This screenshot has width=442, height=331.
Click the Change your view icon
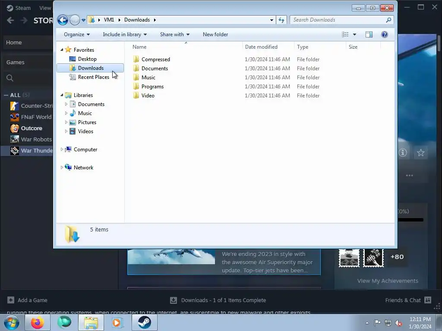pyautogui.click(x=345, y=34)
